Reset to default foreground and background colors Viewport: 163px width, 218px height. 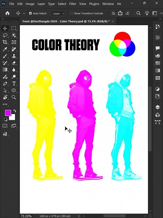coord(6,119)
